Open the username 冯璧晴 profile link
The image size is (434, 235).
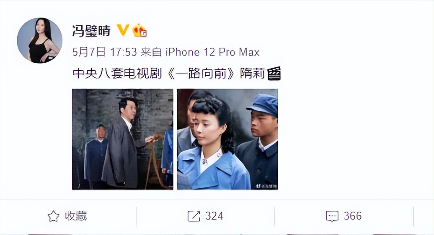click(91, 31)
